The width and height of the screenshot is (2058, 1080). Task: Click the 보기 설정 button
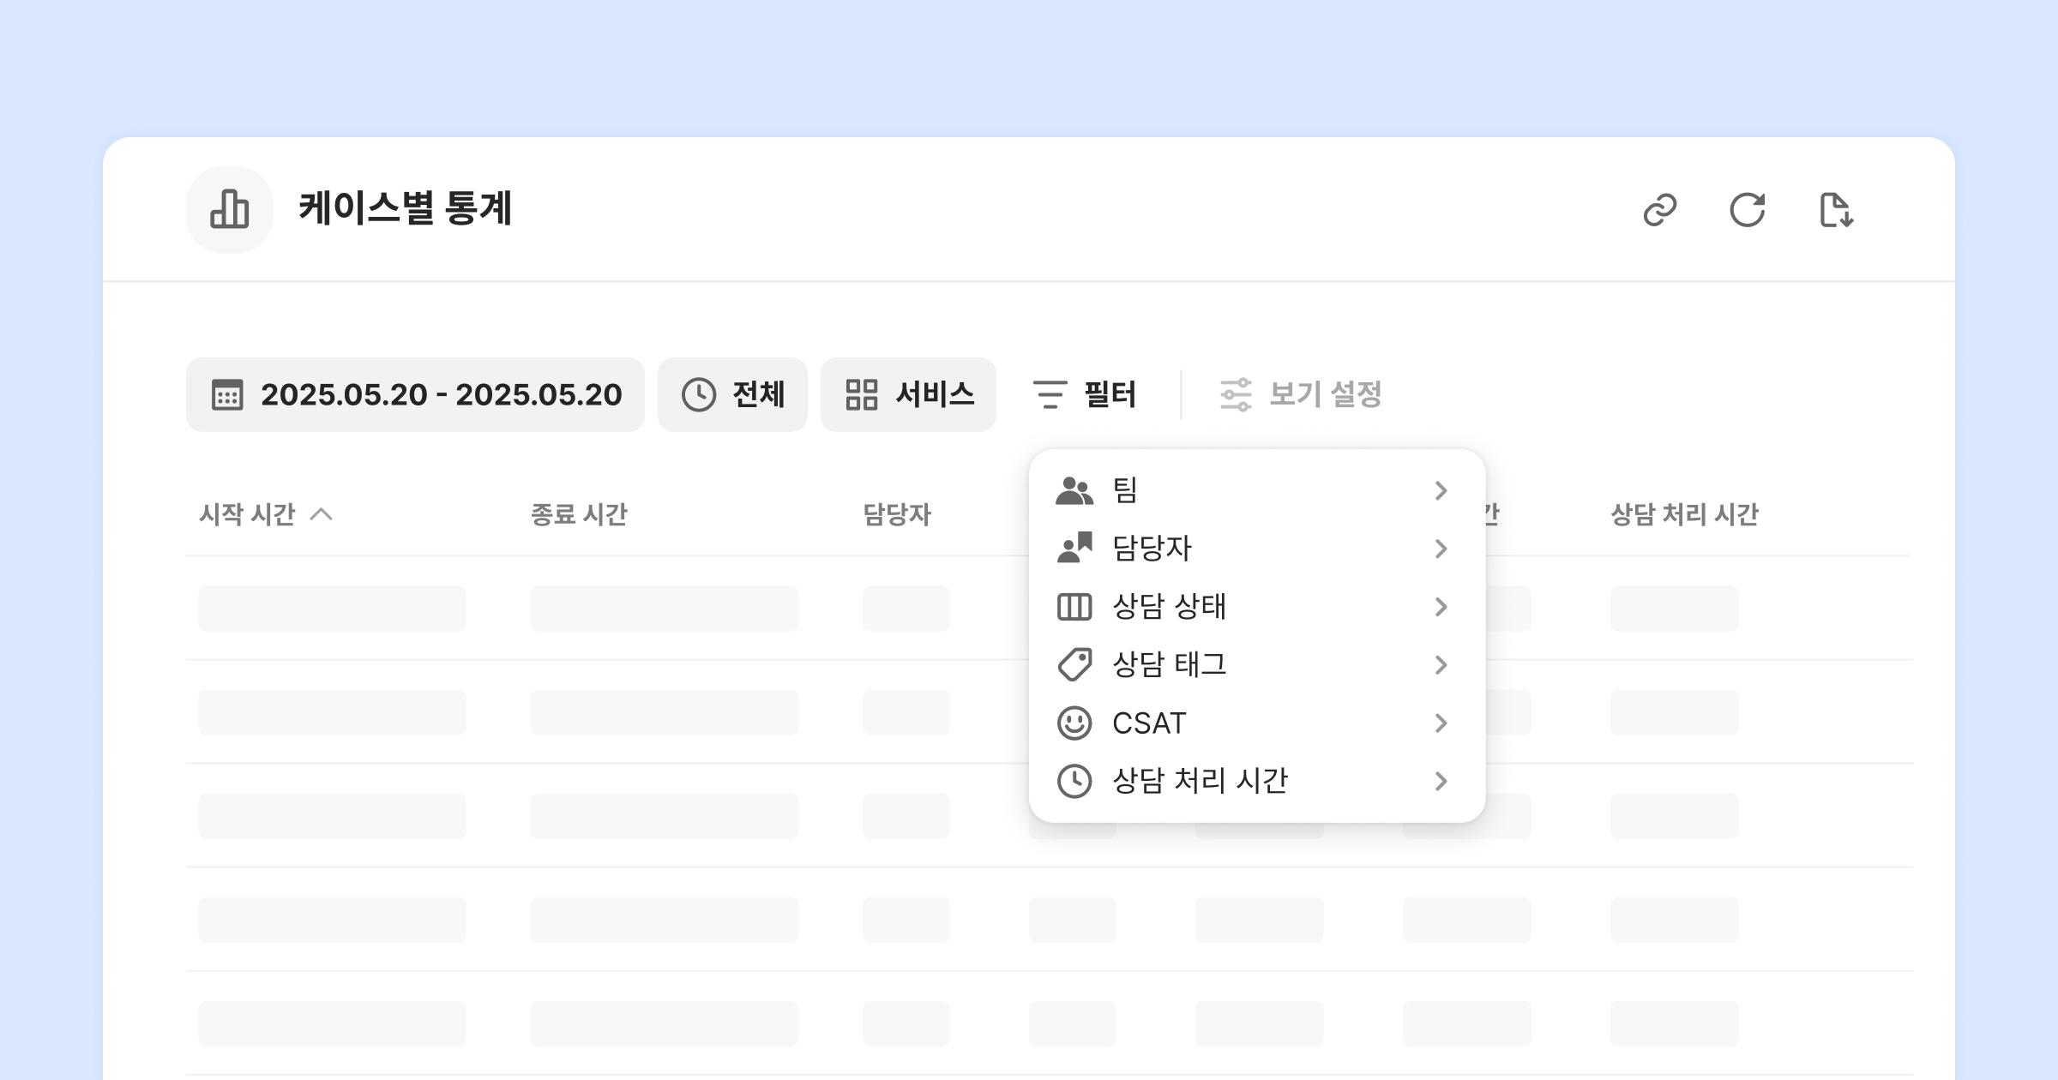[x=1300, y=395]
